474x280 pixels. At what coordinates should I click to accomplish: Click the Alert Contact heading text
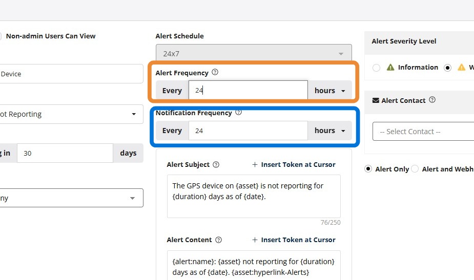tap(403, 100)
